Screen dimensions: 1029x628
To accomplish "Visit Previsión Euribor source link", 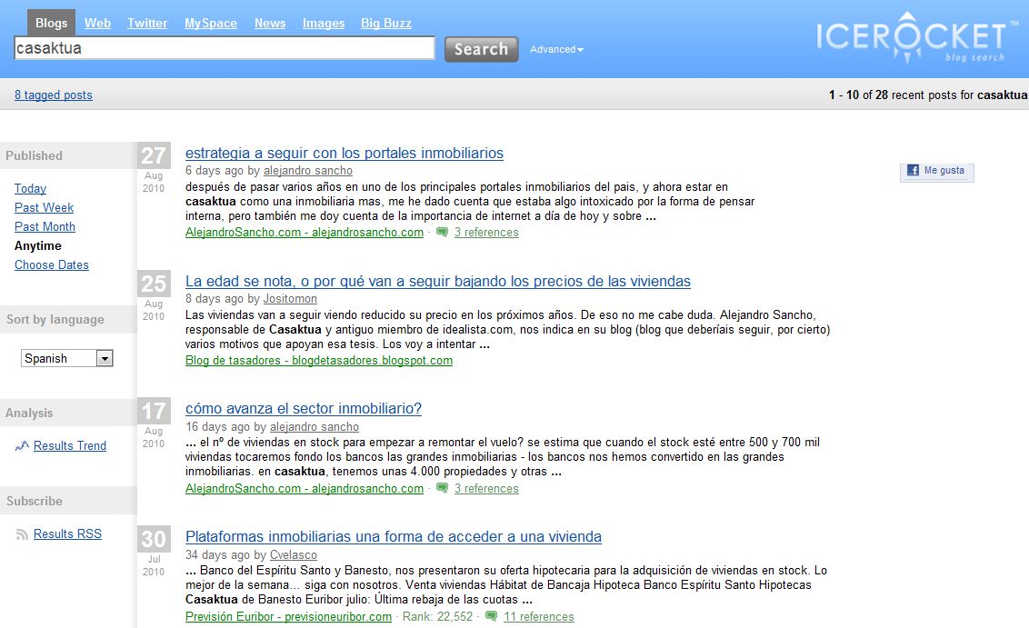I will 289,617.
